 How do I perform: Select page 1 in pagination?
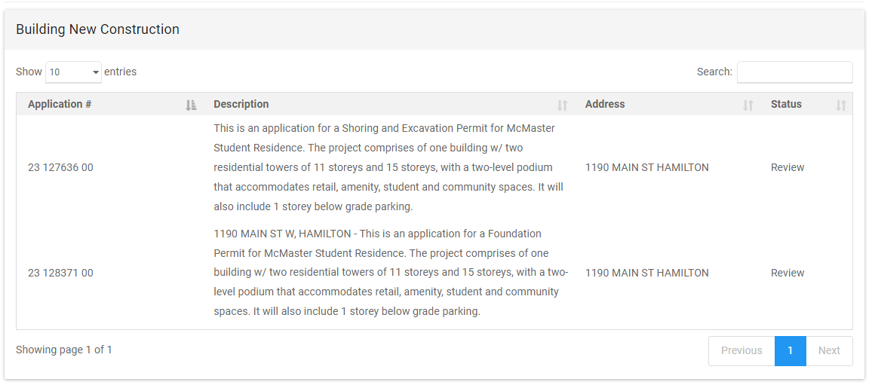[790, 350]
